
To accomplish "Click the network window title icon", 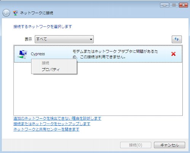I will tap(16, 13).
